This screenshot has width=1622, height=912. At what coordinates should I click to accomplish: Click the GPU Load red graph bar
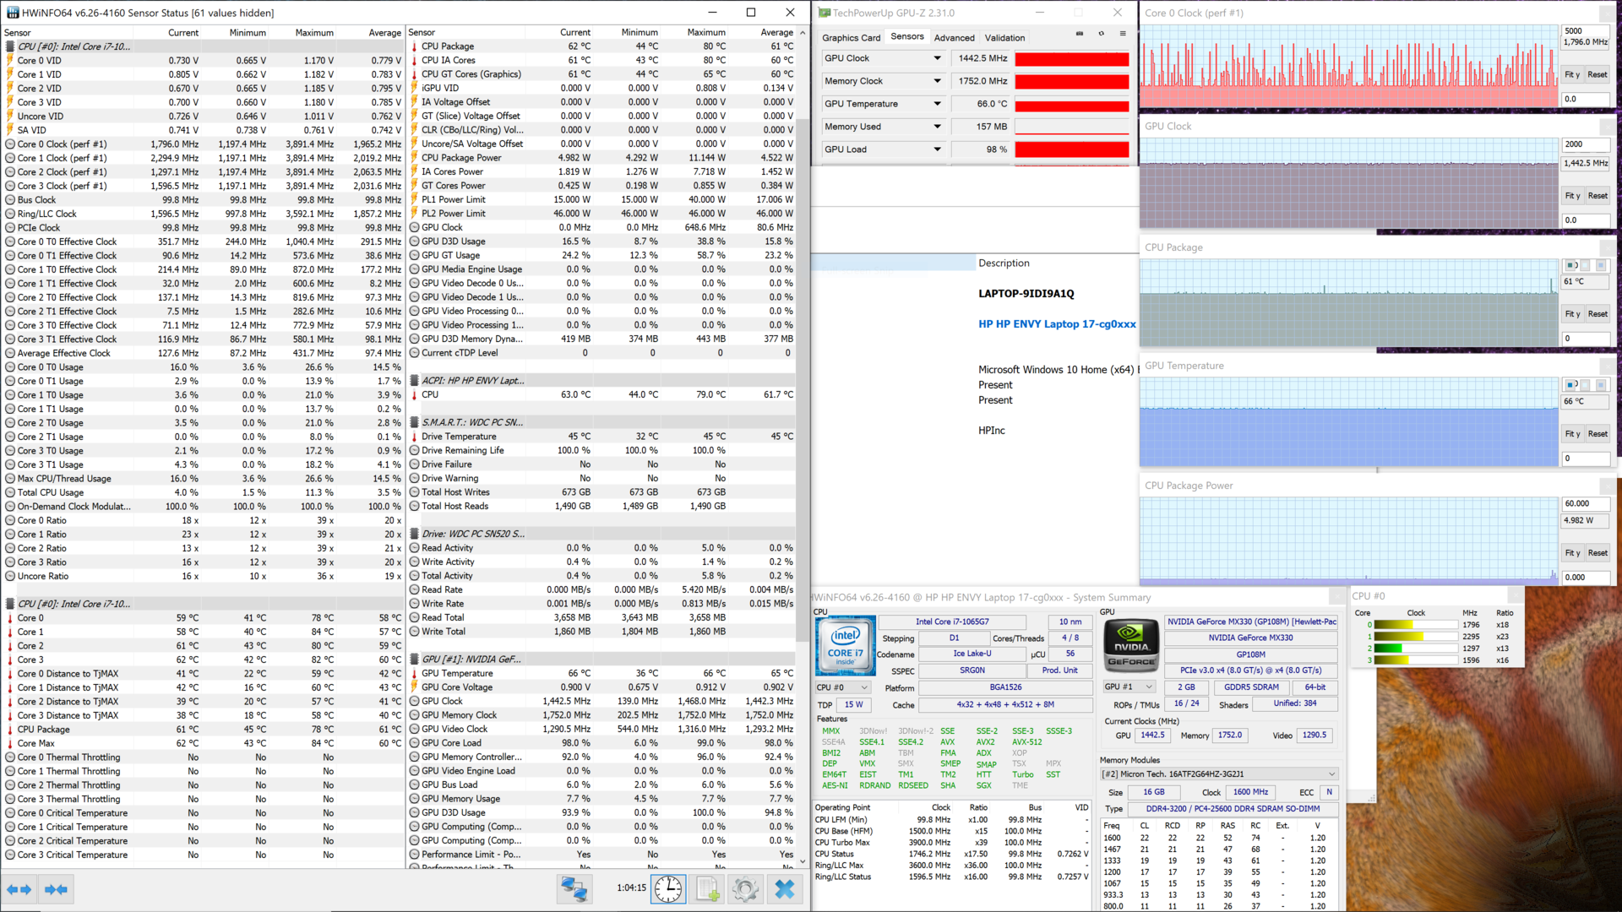pos(1071,149)
